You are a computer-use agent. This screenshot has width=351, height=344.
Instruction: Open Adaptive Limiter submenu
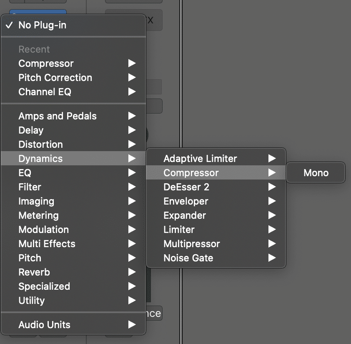point(216,158)
